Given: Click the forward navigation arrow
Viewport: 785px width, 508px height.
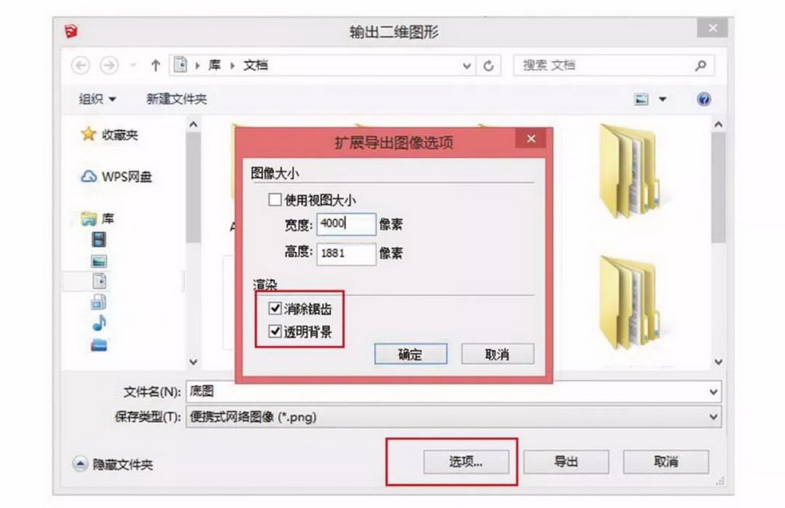Looking at the screenshot, I should pyautogui.click(x=109, y=65).
